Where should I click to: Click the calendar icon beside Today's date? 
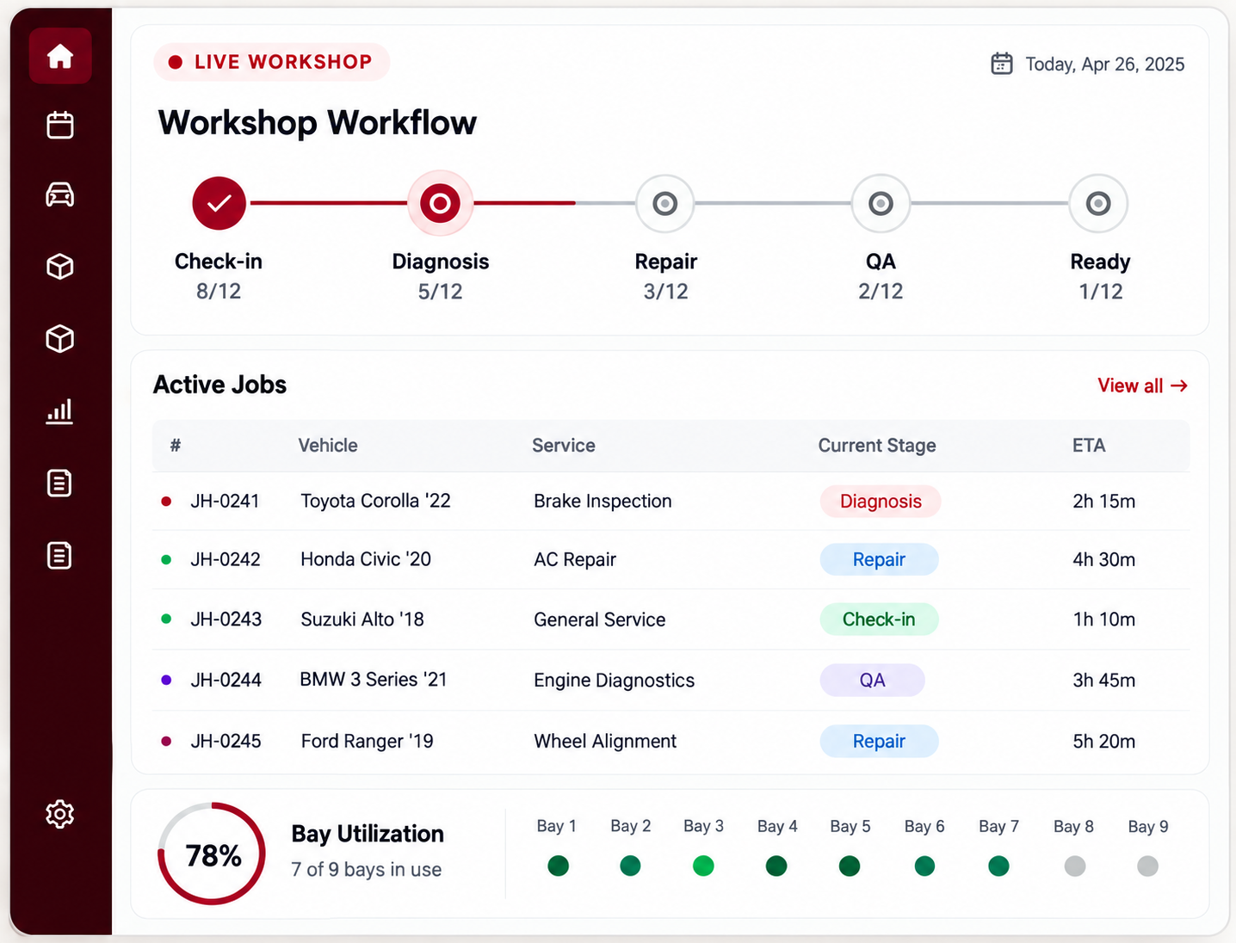1002,64
